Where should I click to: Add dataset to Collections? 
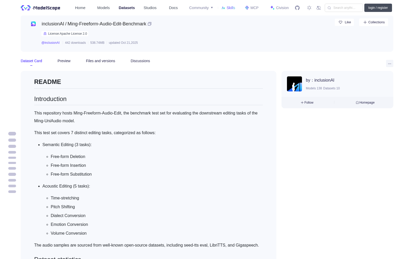click(374, 22)
